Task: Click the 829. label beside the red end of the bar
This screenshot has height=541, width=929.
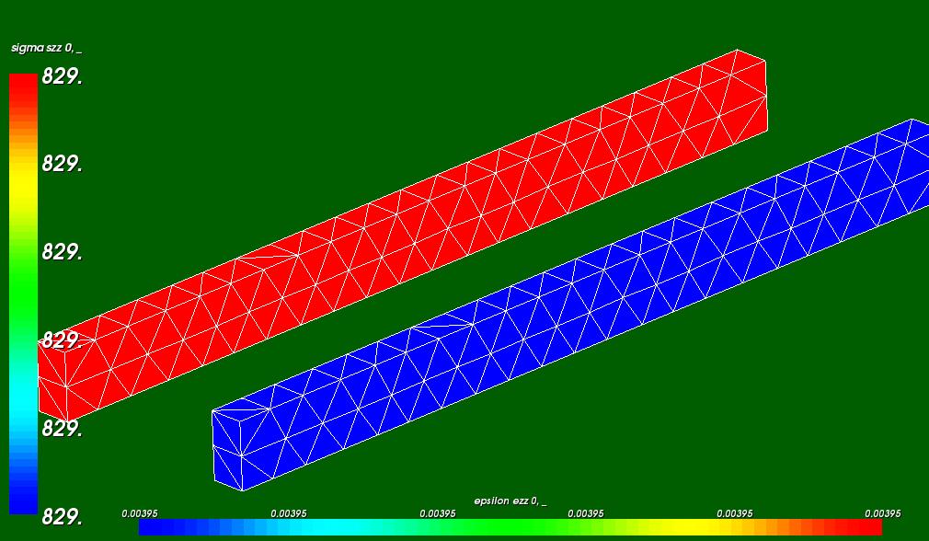Action: tap(62, 76)
